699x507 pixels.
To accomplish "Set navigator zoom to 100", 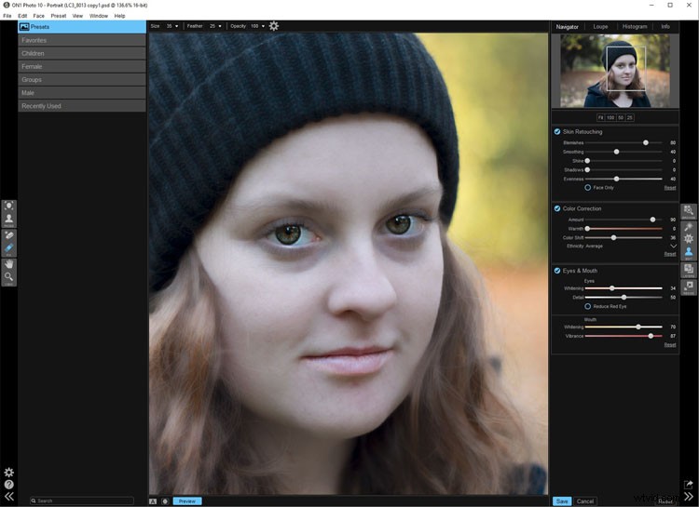I will pos(610,117).
